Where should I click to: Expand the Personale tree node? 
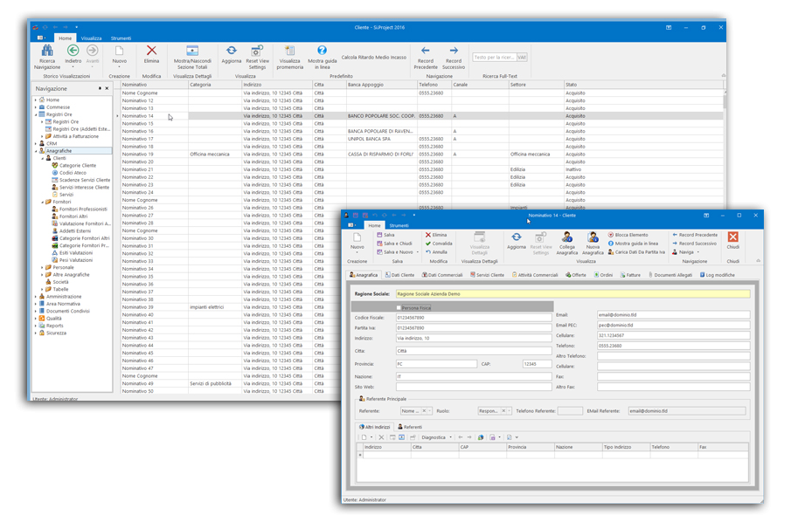42,268
